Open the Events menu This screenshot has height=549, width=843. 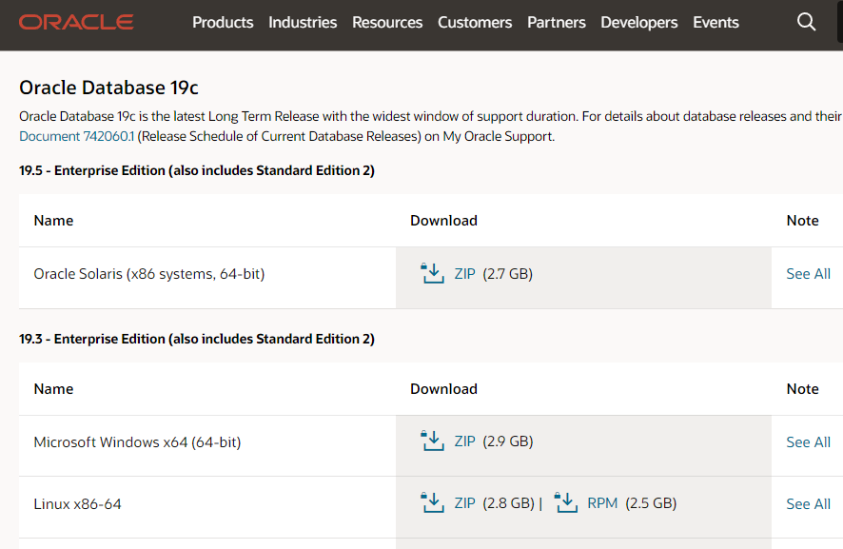pyautogui.click(x=716, y=22)
